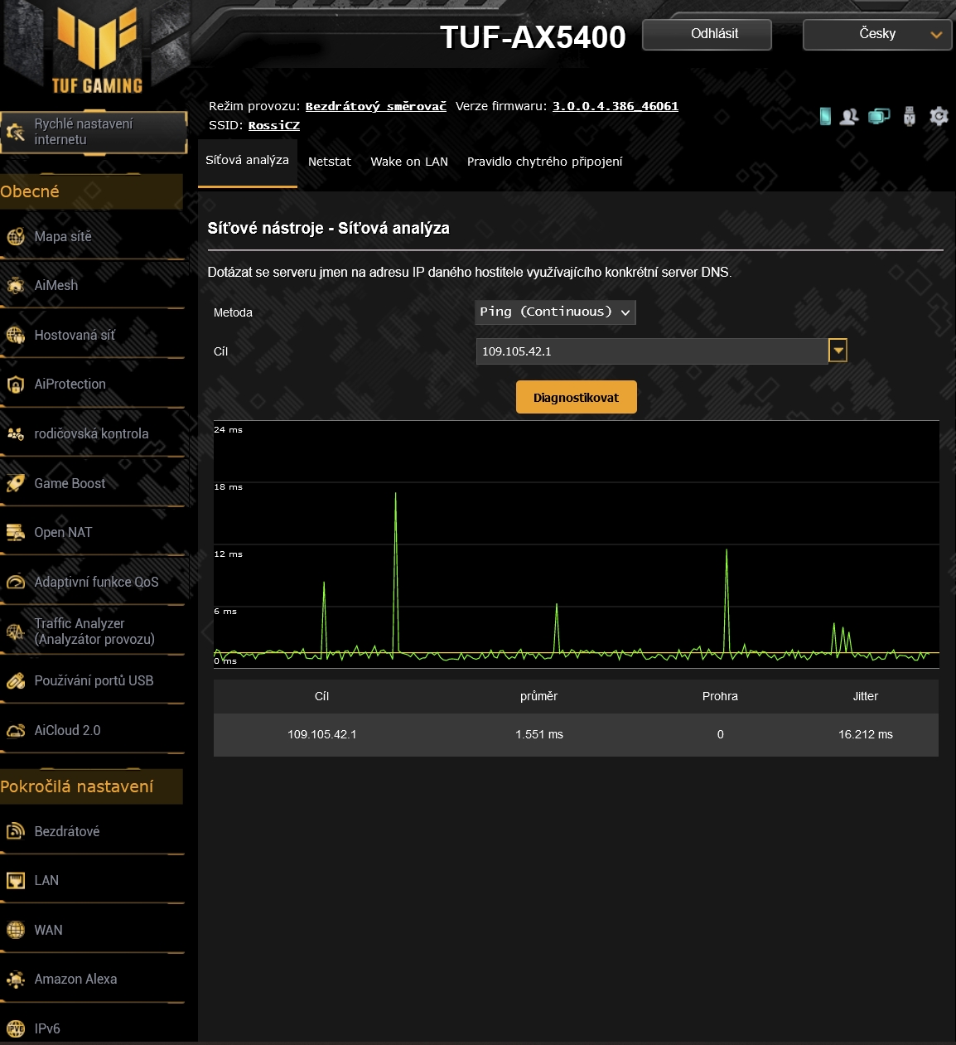Click the Prohra column header
Image resolution: width=956 pixels, height=1045 pixels.
pos(720,697)
